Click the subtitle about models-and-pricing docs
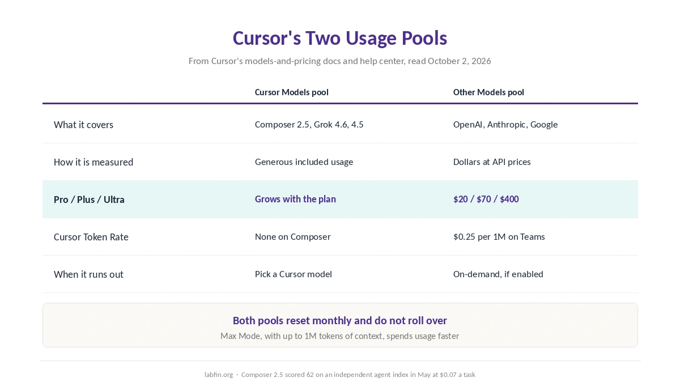Viewport: 680px width, 390px height. tap(340, 61)
